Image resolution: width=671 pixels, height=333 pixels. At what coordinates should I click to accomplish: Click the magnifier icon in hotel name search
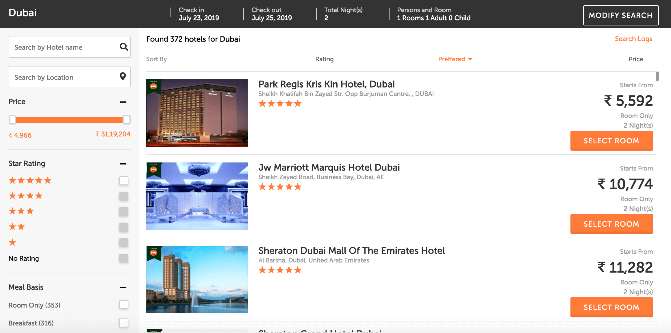pyautogui.click(x=124, y=47)
